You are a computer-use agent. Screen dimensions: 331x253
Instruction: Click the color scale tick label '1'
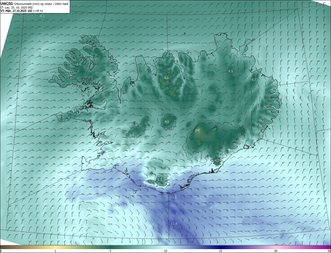click(55, 251)
